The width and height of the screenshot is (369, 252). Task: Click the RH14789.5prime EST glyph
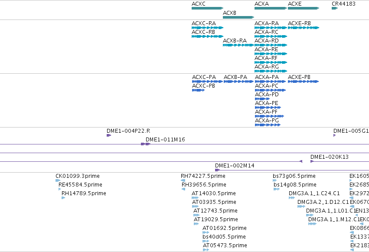(x=63, y=198)
